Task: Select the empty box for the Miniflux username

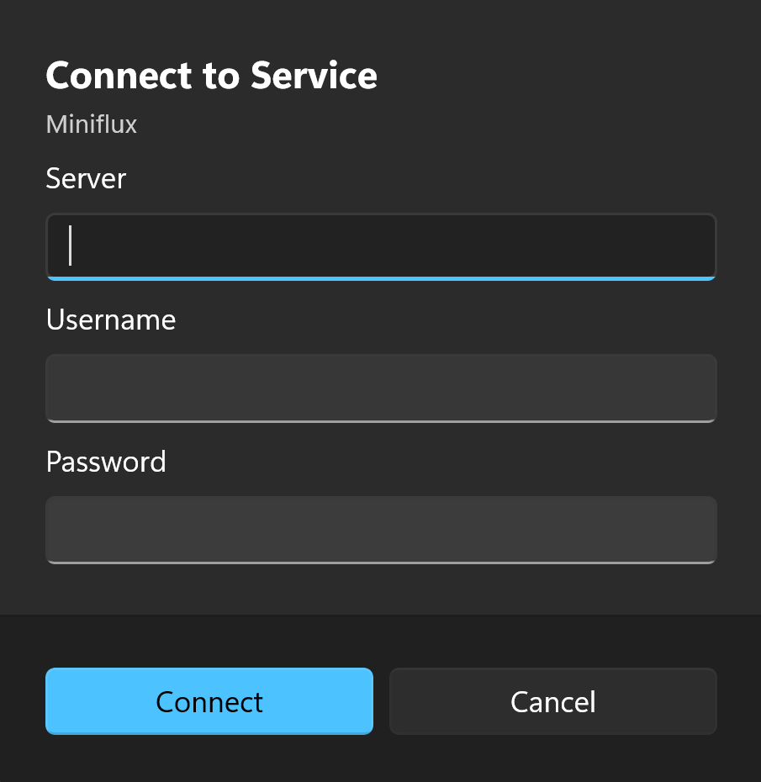Action: 381,388
